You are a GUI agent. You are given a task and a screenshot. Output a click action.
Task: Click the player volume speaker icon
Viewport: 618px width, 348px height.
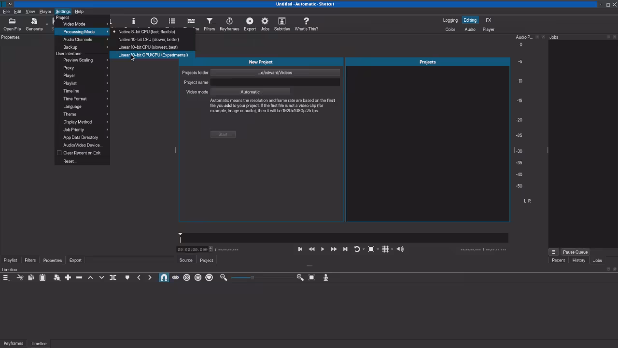(x=400, y=249)
